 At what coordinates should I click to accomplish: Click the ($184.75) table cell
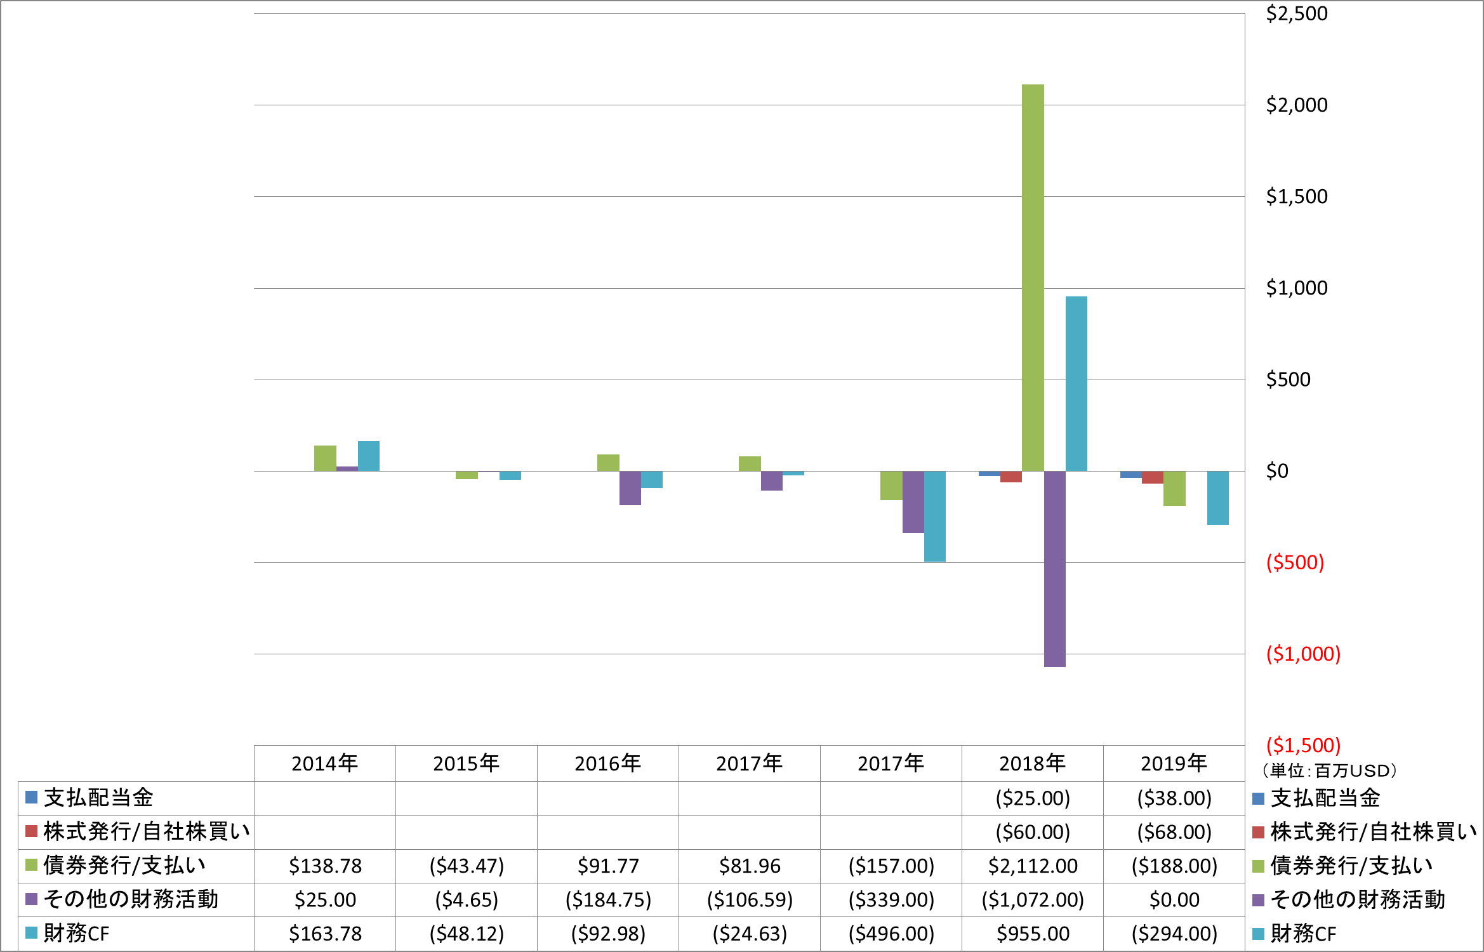608,899
